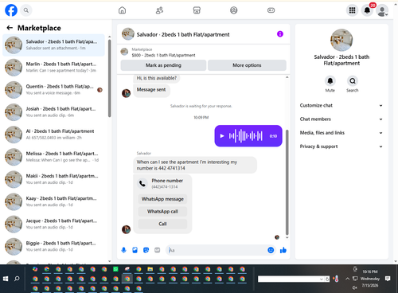Viewport: 398px width, 293px height.
Task: Open AJ conversation in the list
Action: coord(53,135)
